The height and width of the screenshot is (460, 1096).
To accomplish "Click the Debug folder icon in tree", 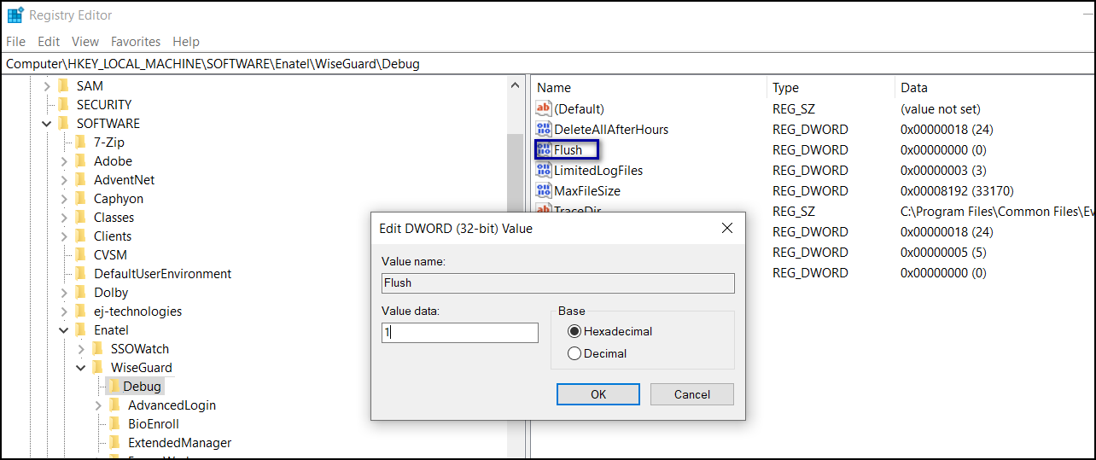I will (x=113, y=387).
